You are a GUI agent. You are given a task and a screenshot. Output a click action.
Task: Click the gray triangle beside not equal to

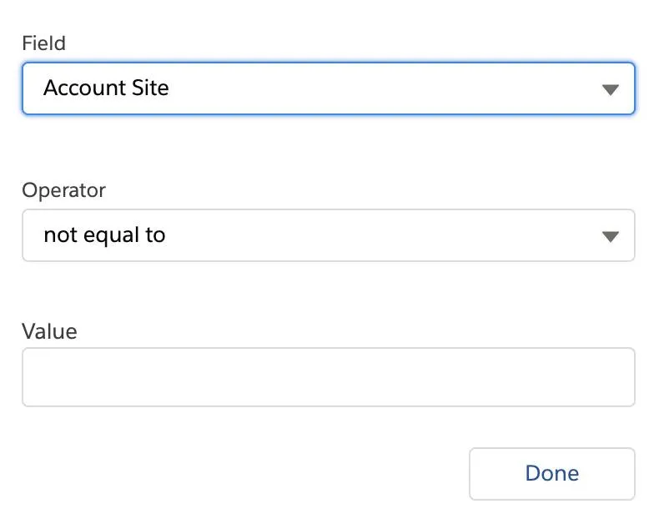611,236
